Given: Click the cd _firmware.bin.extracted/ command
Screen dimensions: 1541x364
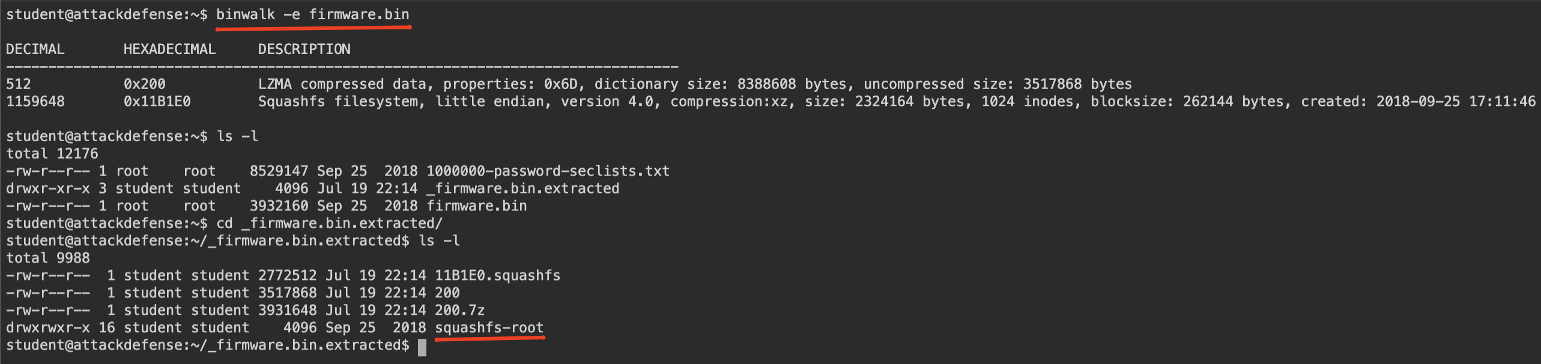Looking at the screenshot, I should click(x=329, y=223).
